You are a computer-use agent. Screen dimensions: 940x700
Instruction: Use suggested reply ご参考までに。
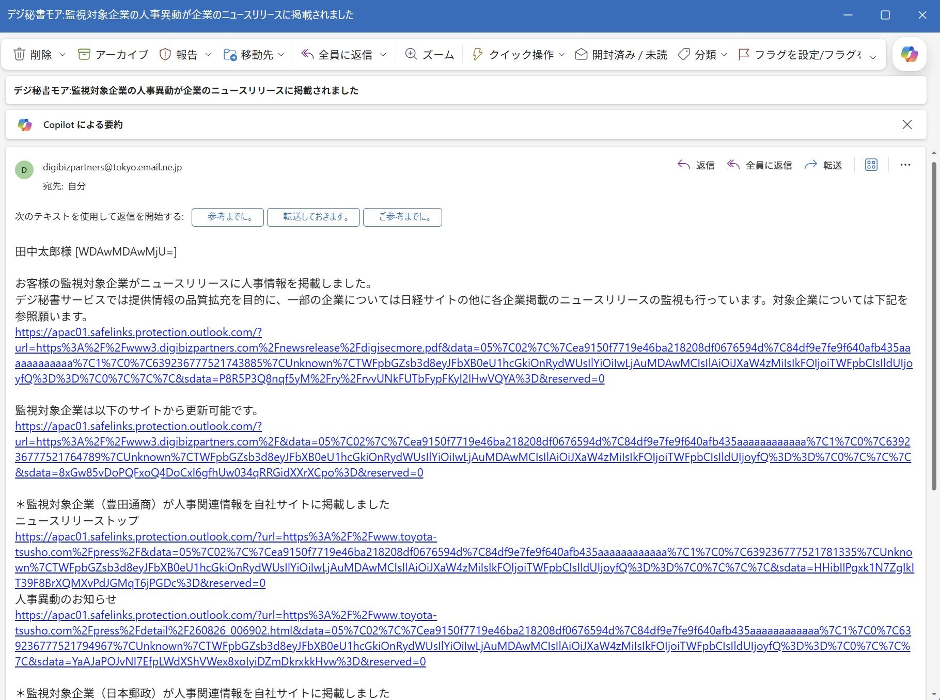[x=402, y=217]
